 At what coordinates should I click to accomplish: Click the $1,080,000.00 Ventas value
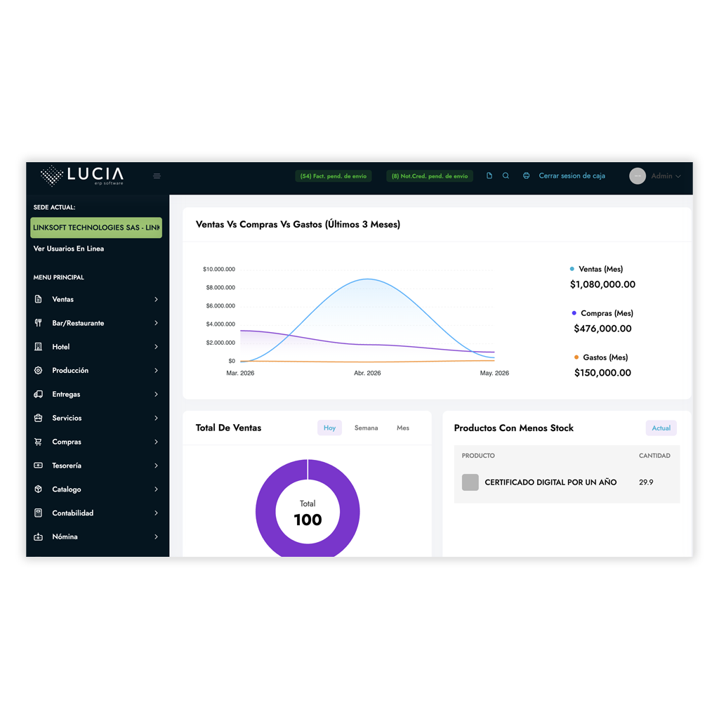pyautogui.click(x=602, y=284)
